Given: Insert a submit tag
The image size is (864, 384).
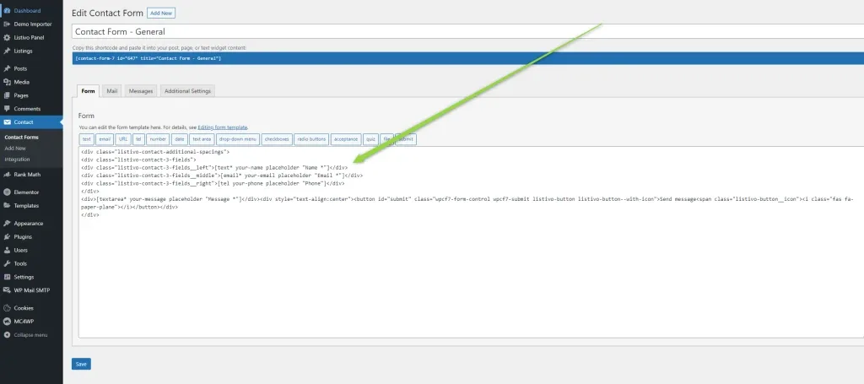Looking at the screenshot, I should (x=406, y=139).
